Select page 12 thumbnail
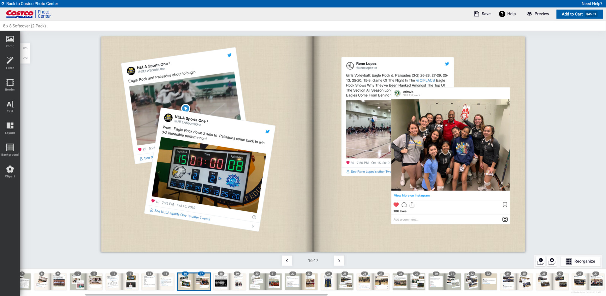The image size is (606, 296). tap(114, 281)
